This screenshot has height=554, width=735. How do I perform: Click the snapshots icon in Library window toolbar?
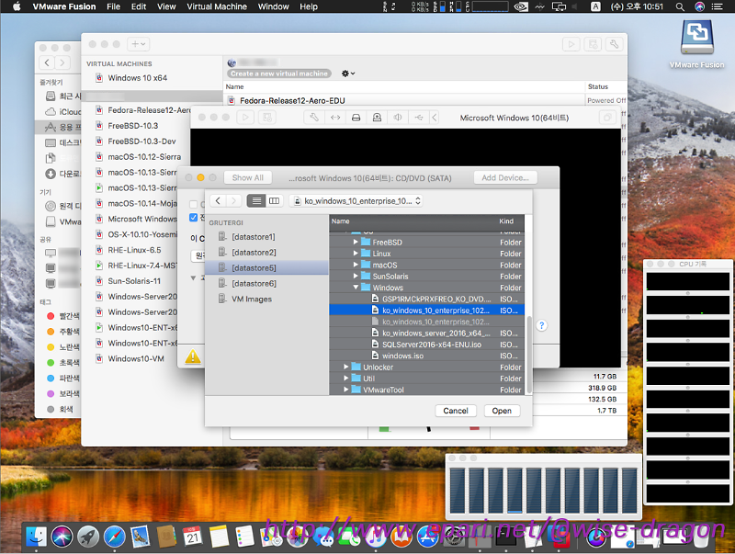click(x=593, y=44)
